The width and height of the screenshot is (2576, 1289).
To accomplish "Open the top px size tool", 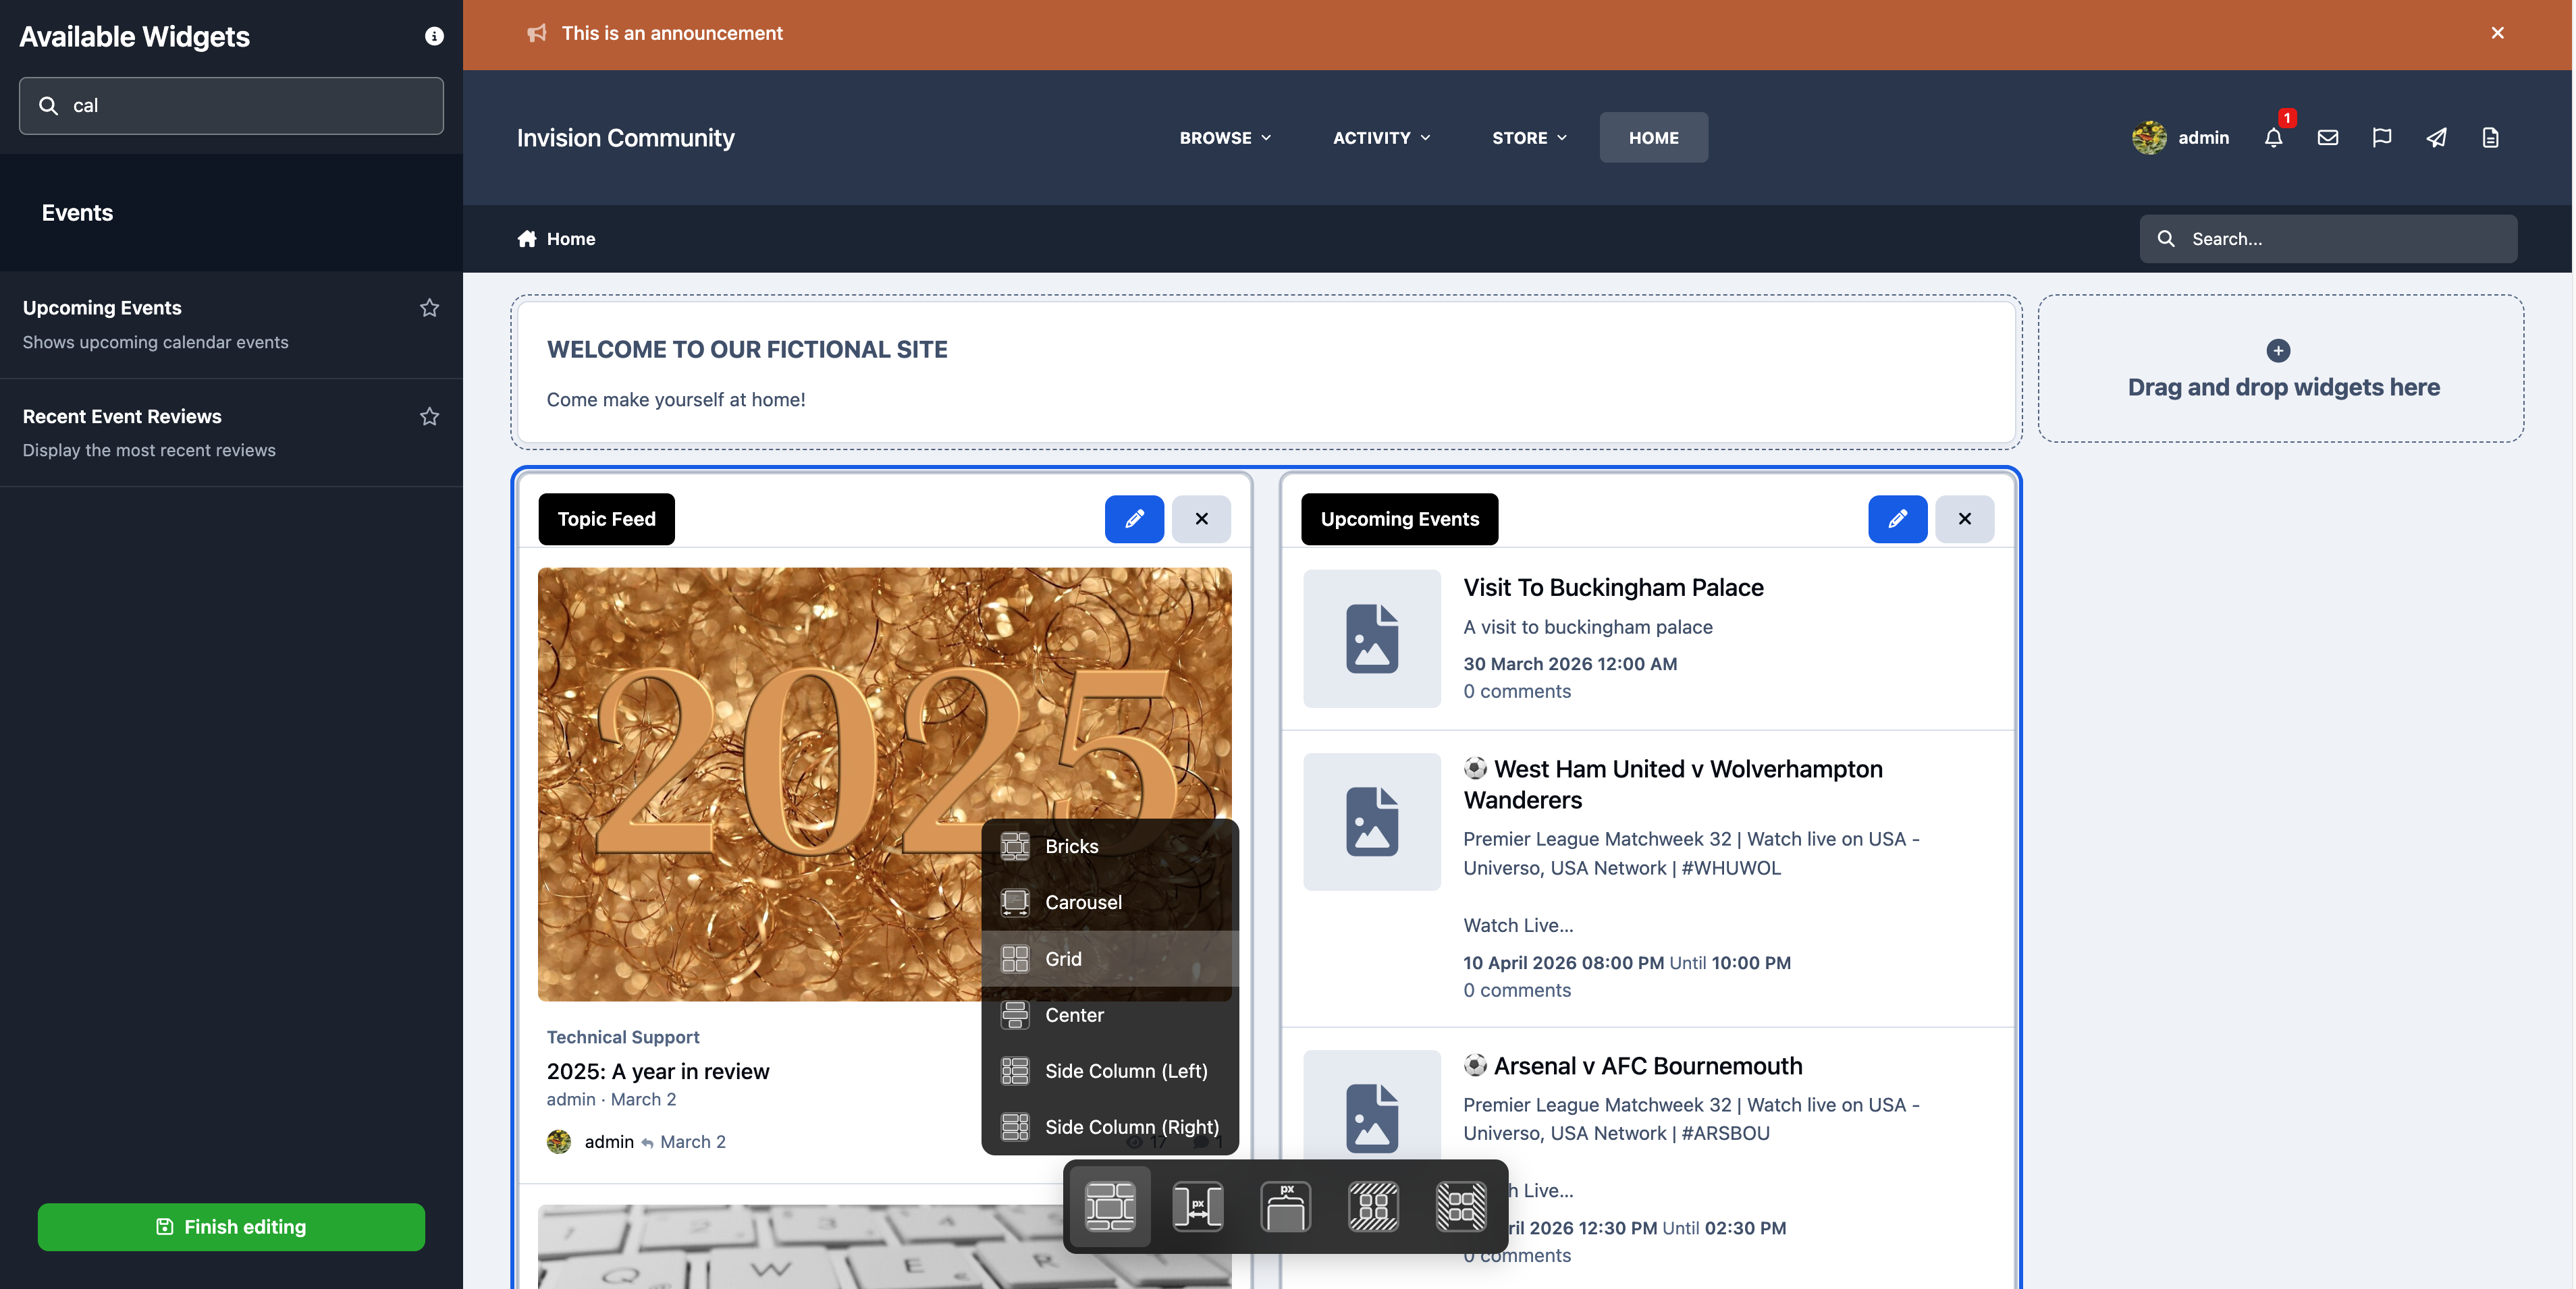I will (1285, 1206).
